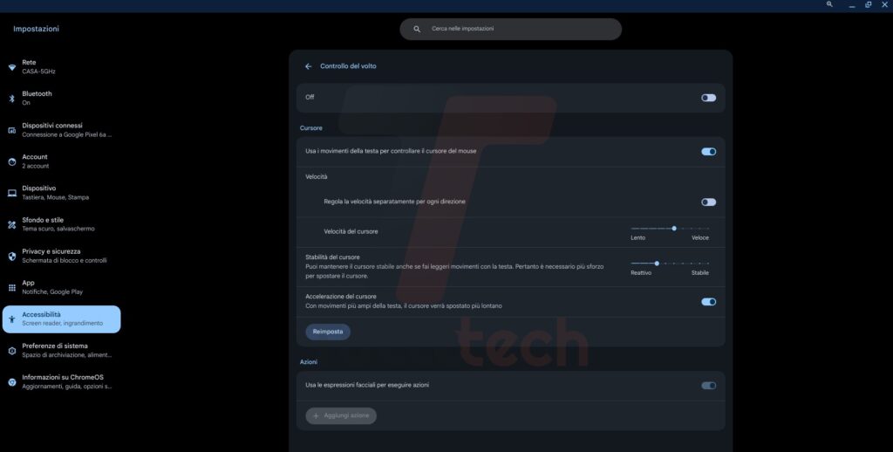The width and height of the screenshot is (893, 452).
Task: Open the Bluetooth settings section
Action: (x=62, y=99)
